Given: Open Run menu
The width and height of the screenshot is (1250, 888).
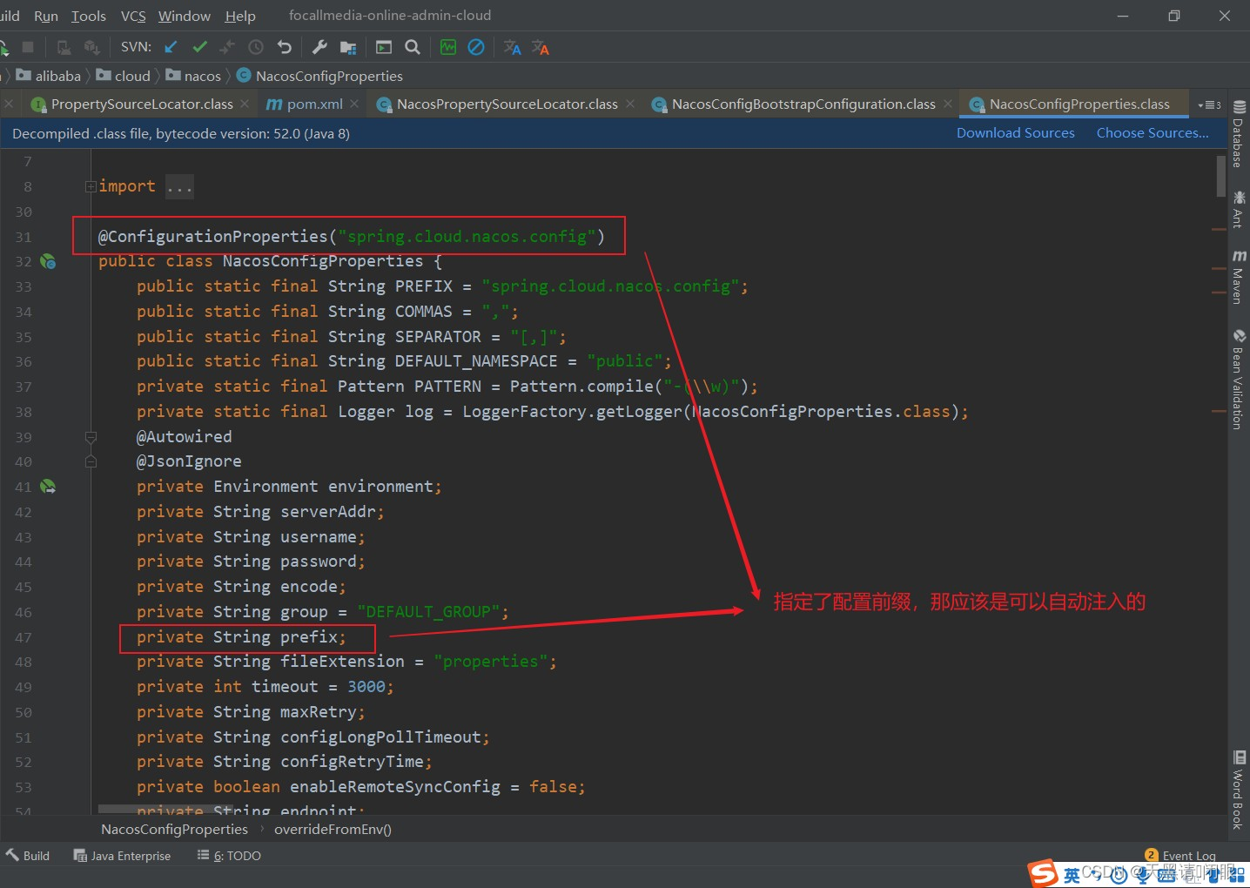Looking at the screenshot, I should point(46,16).
